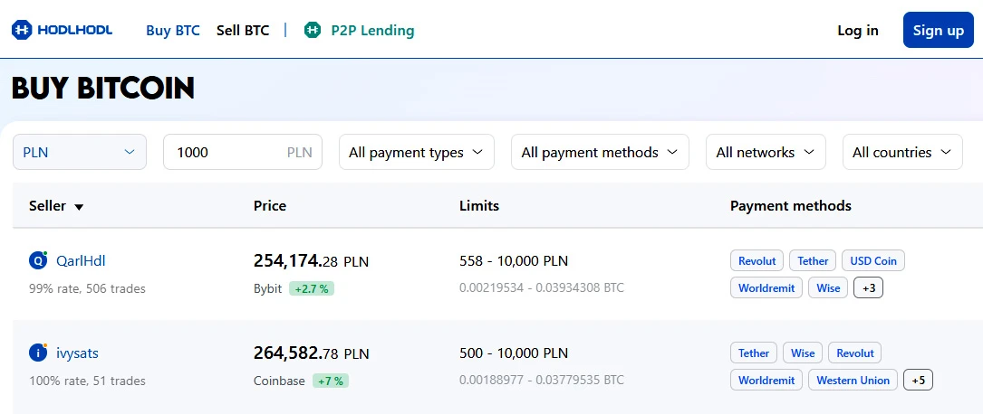Screen dimensions: 983x414
Task: Click the P2P Lending hexagon icon
Action: click(313, 30)
